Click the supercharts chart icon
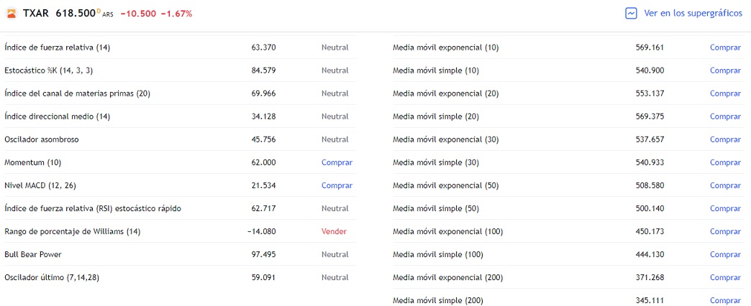 [x=631, y=13]
